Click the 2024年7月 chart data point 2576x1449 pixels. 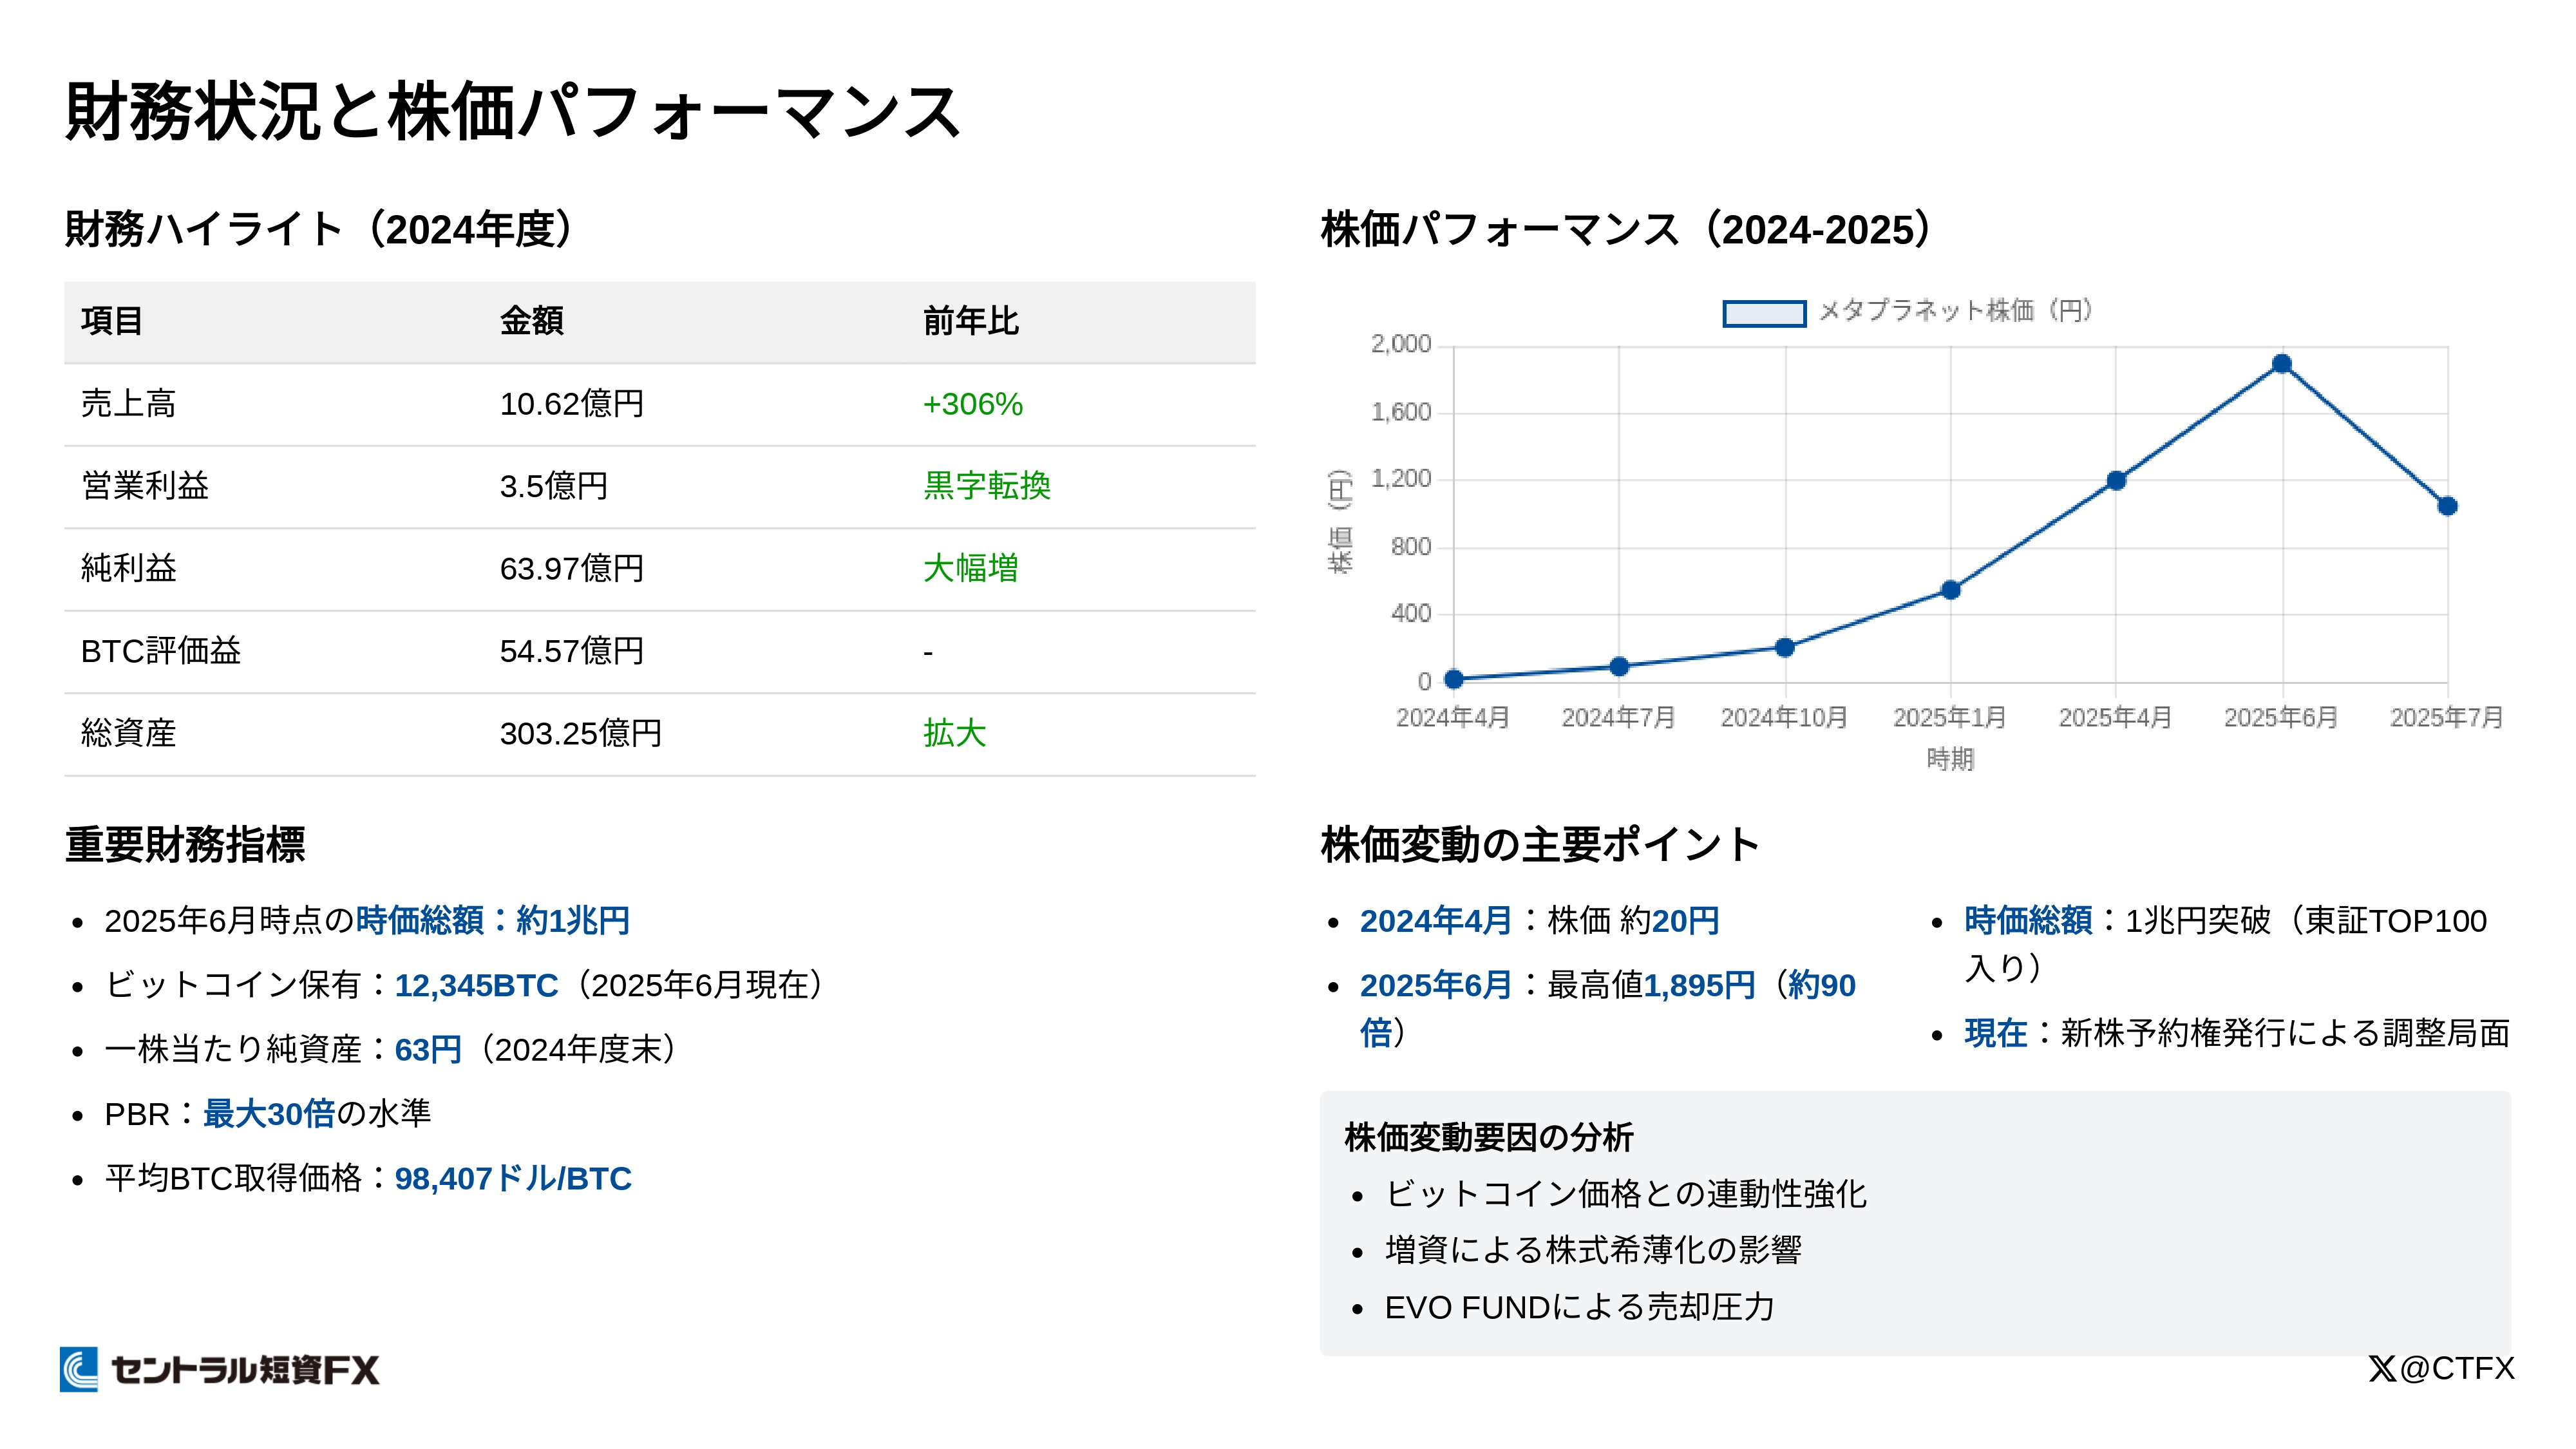pos(1619,666)
